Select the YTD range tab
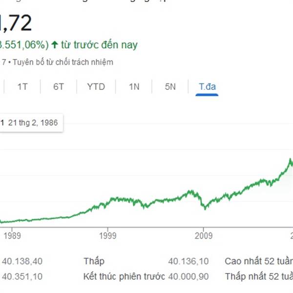293x293 pixels. pyautogui.click(x=96, y=87)
